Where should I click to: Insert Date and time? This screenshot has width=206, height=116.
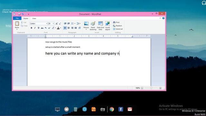100,26
